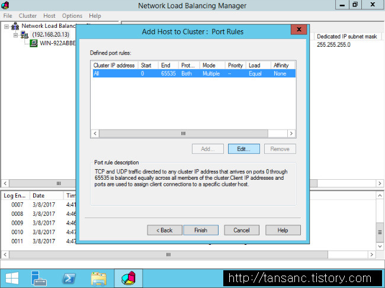Viewport: 385px width, 288px height.
Task: Sort by Cluster IP address column
Action: click(114, 66)
